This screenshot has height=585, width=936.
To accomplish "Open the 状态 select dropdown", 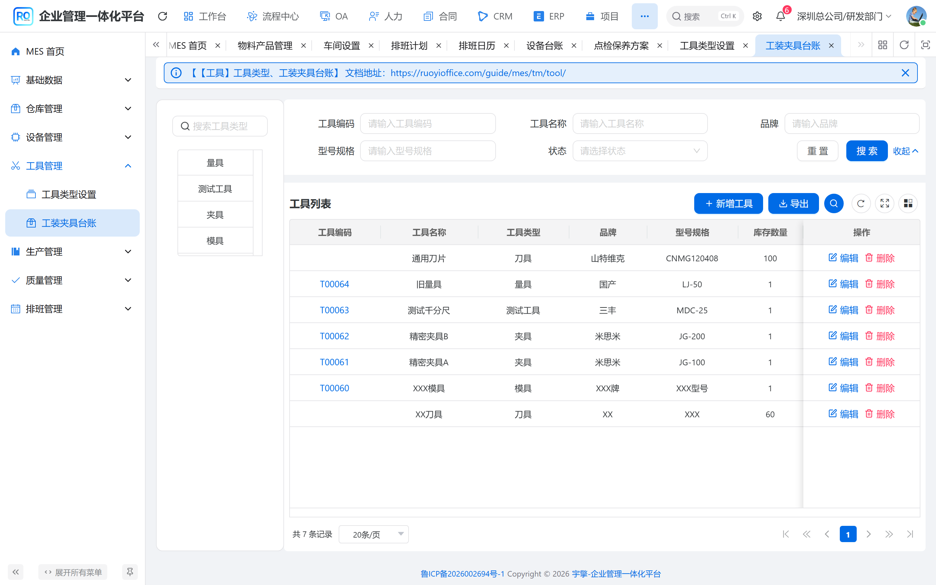I will [x=640, y=151].
